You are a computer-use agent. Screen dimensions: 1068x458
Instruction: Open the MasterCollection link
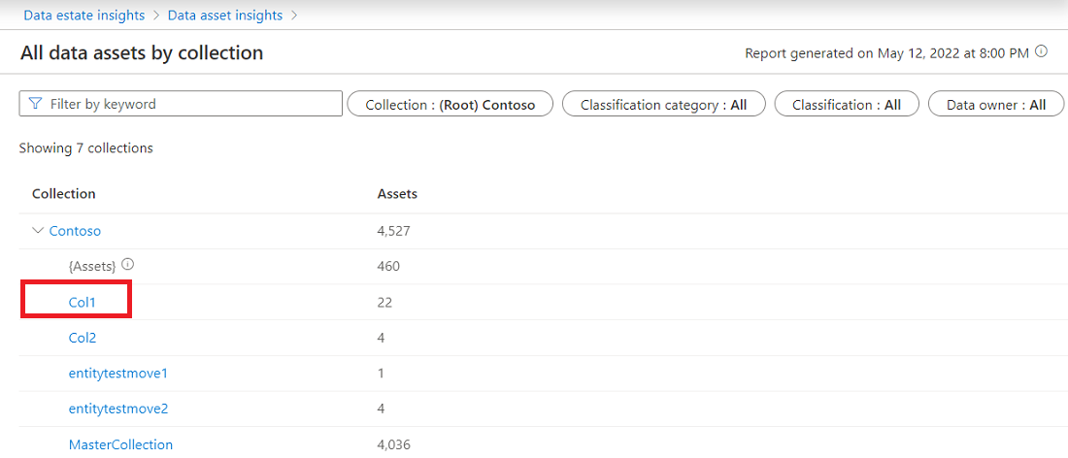(x=120, y=444)
